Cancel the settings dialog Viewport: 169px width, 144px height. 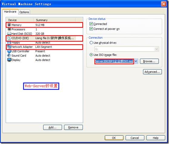click(x=135, y=138)
